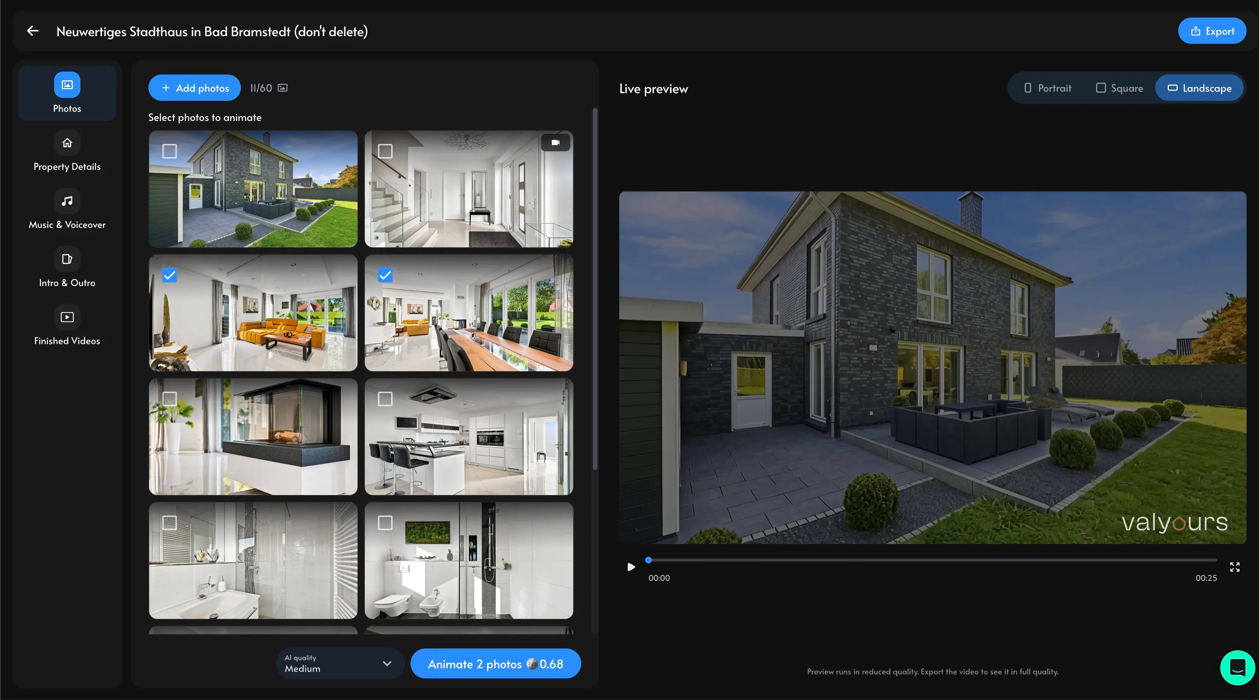The image size is (1259, 700).
Task: Check the bathroom sink photo checkbox
Action: pos(170,523)
